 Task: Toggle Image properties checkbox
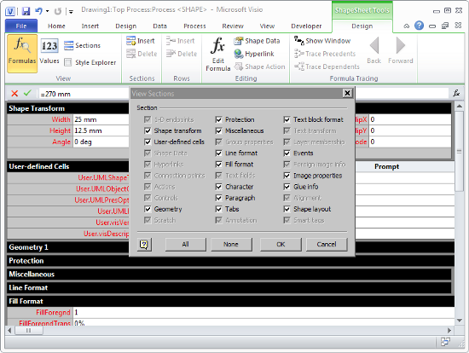click(x=287, y=176)
